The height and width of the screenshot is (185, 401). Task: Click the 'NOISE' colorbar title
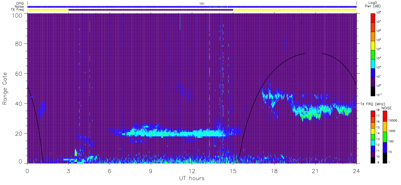point(386,108)
